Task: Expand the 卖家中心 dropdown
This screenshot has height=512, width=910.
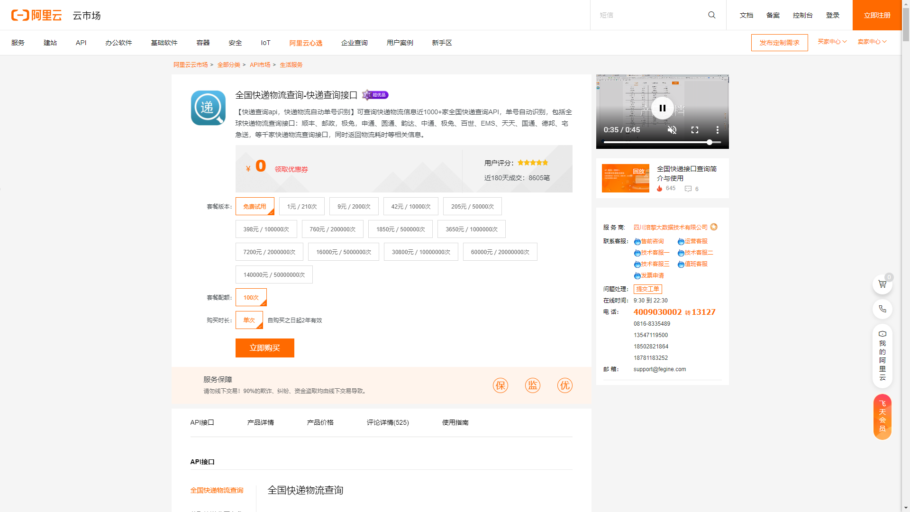Action: click(x=872, y=42)
